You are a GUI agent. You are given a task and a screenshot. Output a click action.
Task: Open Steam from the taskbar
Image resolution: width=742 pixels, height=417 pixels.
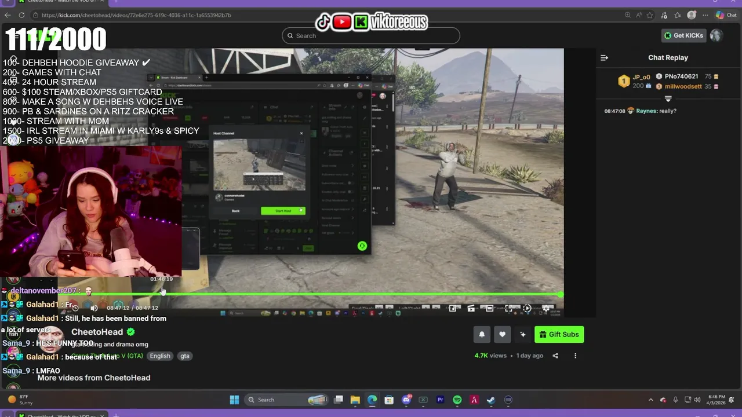491,400
